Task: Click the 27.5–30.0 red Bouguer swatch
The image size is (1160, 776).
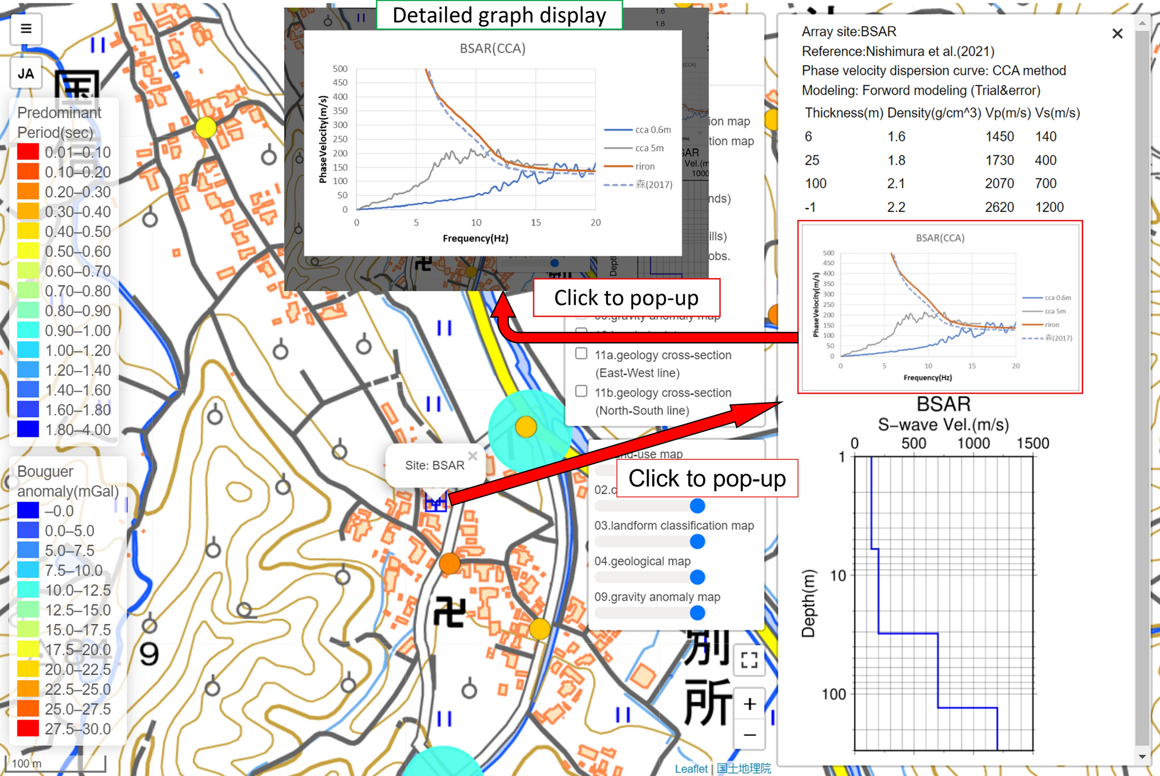Action: click(x=28, y=729)
